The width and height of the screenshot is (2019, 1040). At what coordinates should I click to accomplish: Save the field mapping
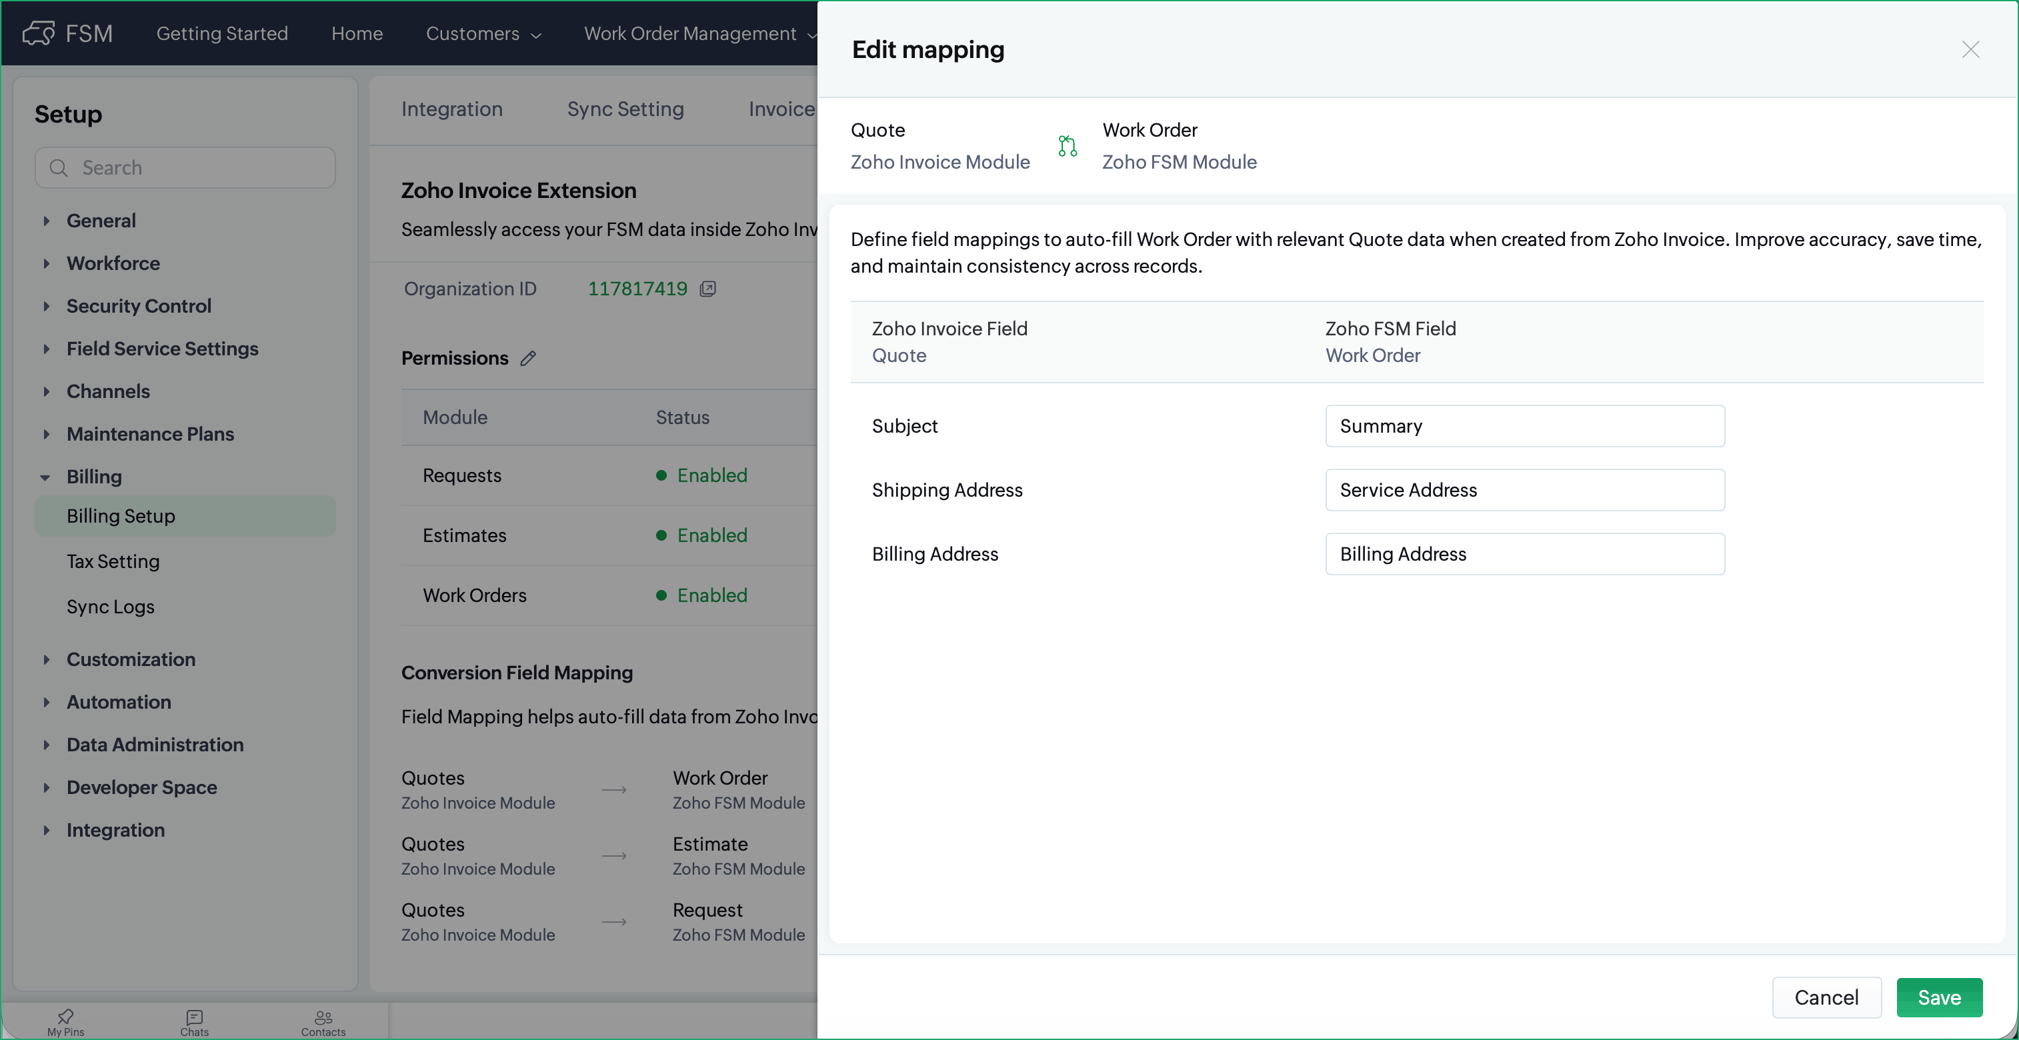[x=1938, y=997]
